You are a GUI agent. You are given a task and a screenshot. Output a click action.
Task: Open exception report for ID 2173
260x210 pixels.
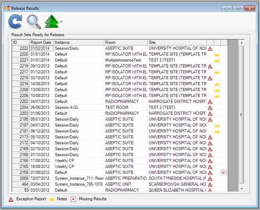[210, 138]
